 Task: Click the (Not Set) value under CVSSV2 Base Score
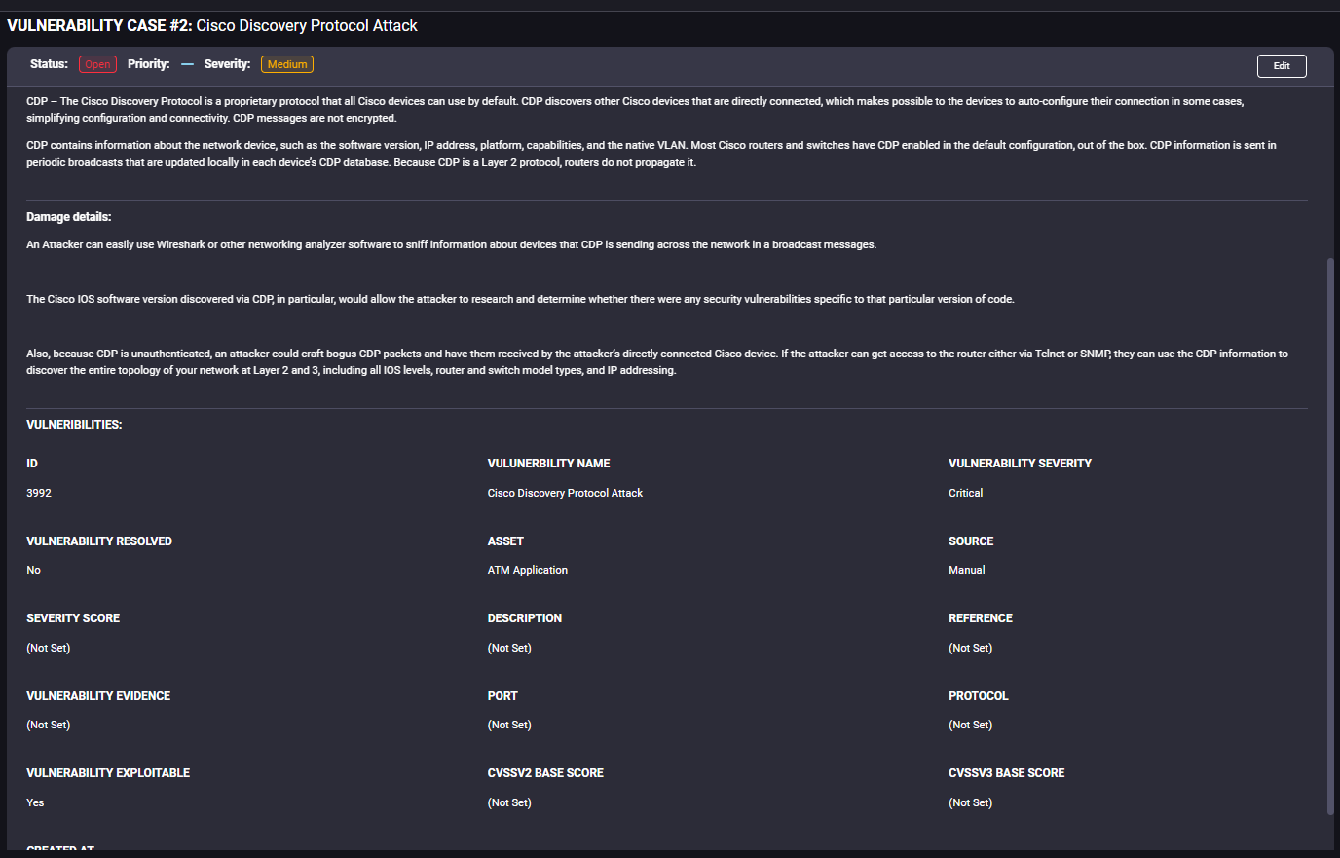(509, 802)
